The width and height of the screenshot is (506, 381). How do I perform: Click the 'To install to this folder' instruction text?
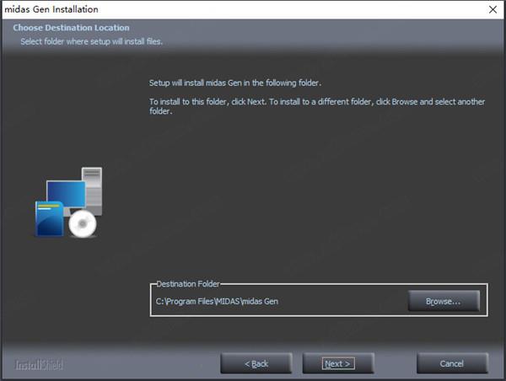pyautogui.click(x=317, y=106)
